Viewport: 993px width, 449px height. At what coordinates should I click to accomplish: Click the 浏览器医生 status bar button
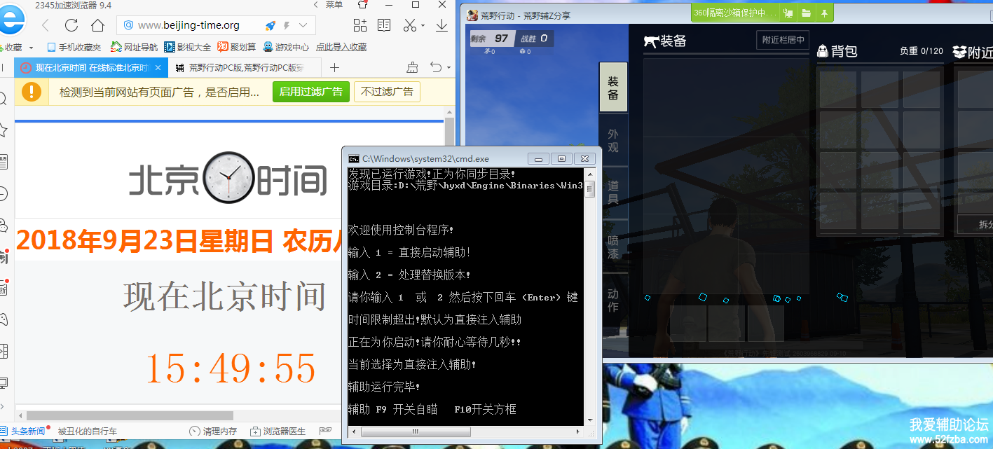click(x=278, y=431)
